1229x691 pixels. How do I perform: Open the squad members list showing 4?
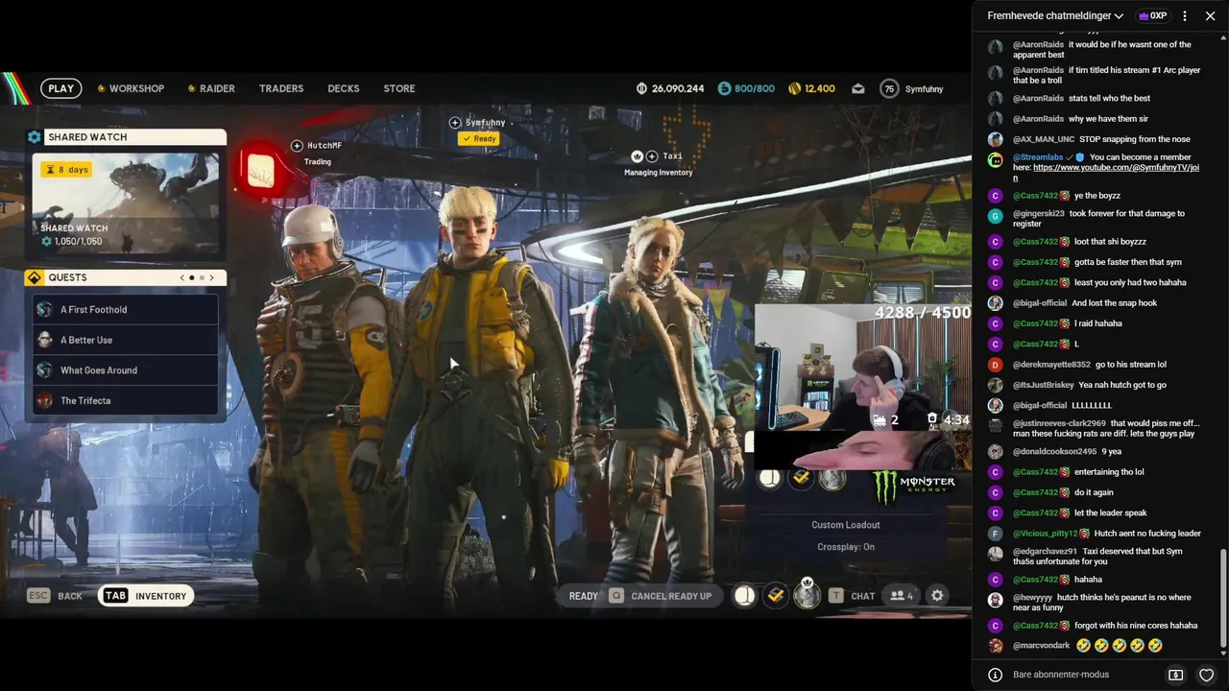901,596
